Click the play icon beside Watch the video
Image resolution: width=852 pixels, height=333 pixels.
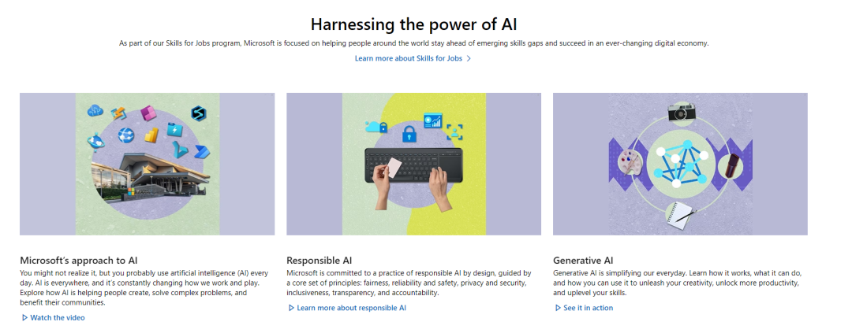[x=24, y=318]
